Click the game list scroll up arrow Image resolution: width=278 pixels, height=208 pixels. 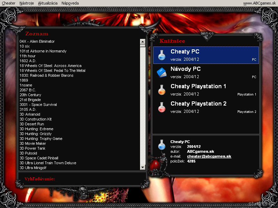[142, 41]
